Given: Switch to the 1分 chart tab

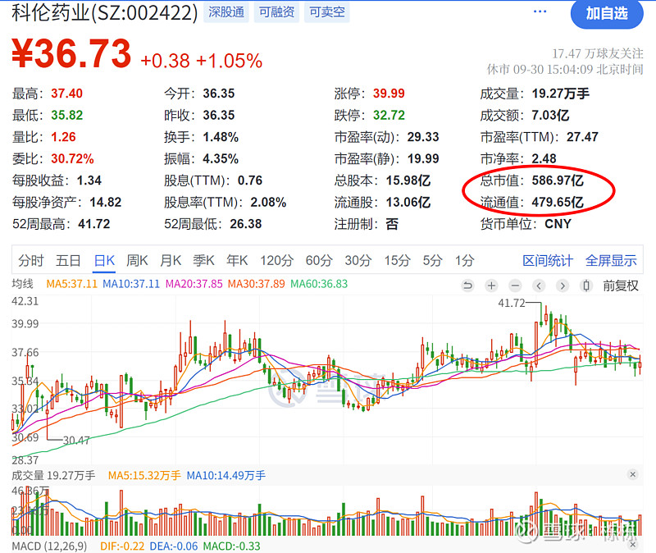Looking at the screenshot, I should click(x=464, y=260).
